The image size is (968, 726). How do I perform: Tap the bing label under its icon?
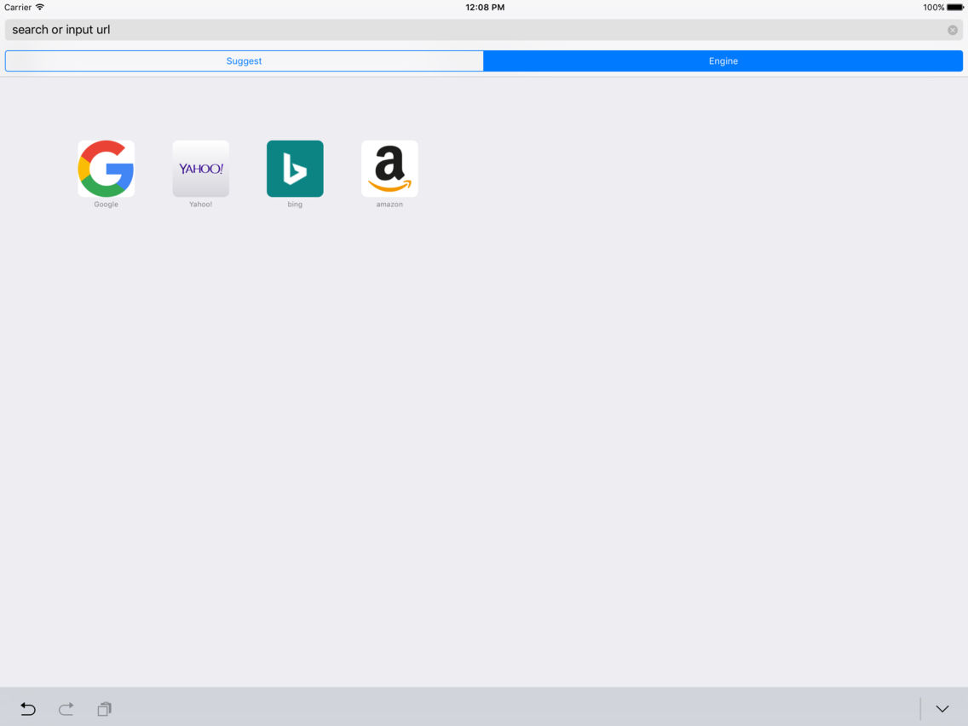[295, 205]
